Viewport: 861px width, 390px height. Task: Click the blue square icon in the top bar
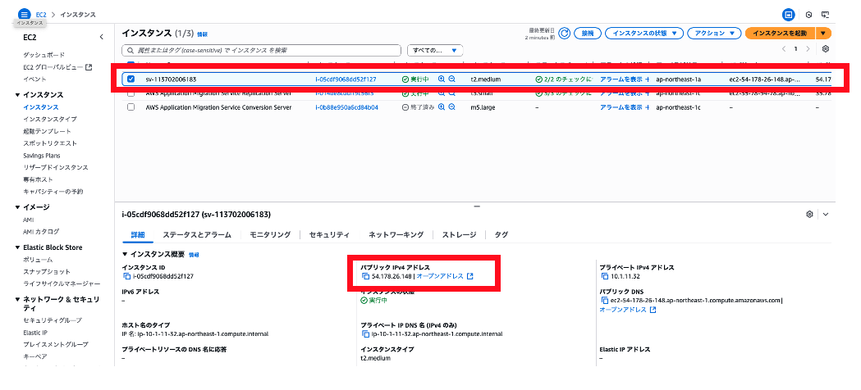[789, 15]
